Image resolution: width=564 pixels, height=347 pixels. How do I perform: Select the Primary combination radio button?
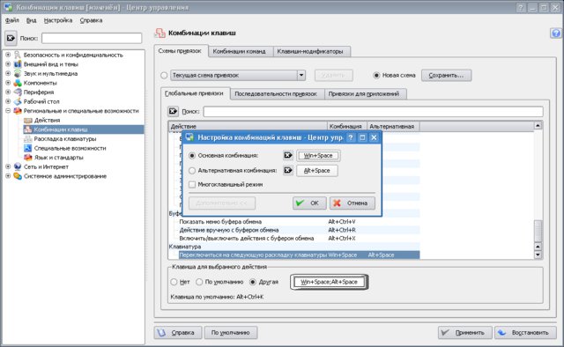point(192,156)
